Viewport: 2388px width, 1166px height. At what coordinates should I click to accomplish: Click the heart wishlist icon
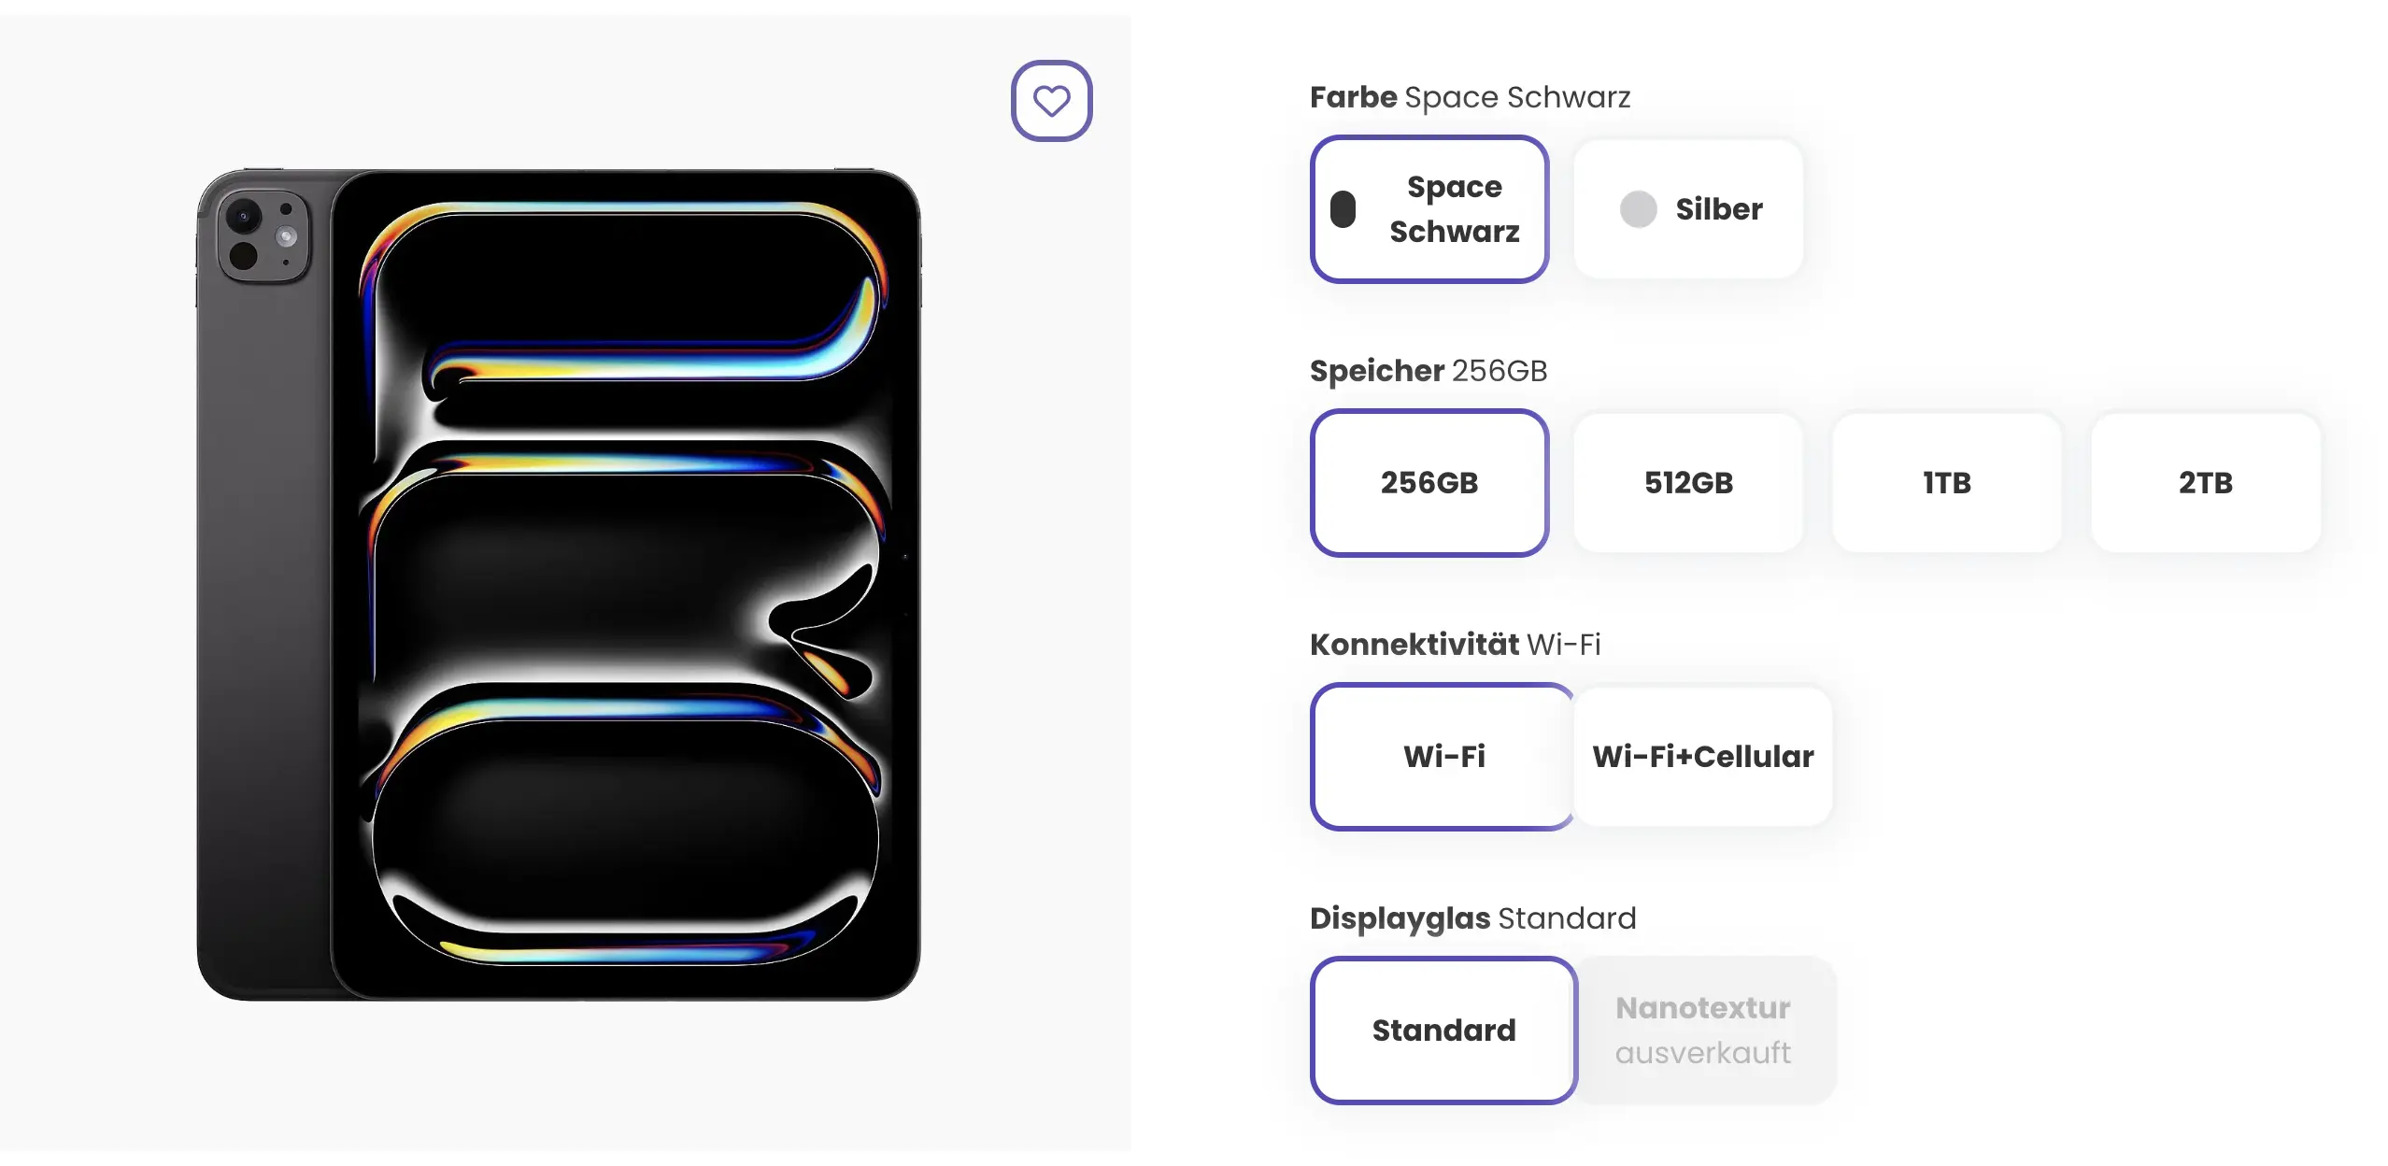[1051, 100]
